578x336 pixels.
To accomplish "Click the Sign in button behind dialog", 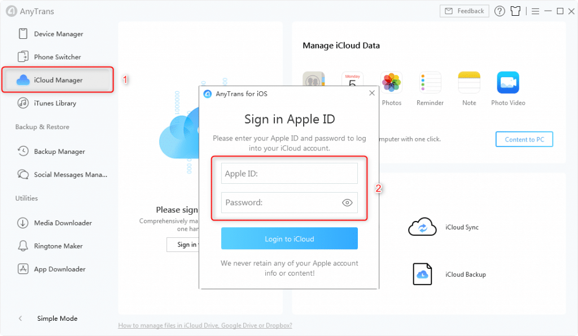I will tap(183, 245).
